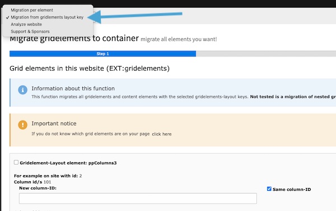Open 'Support & Sponsors' option

coord(30,31)
